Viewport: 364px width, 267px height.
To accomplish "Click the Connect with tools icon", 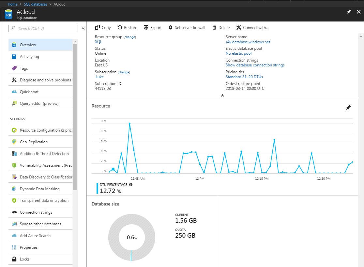I will pyautogui.click(x=239, y=28).
